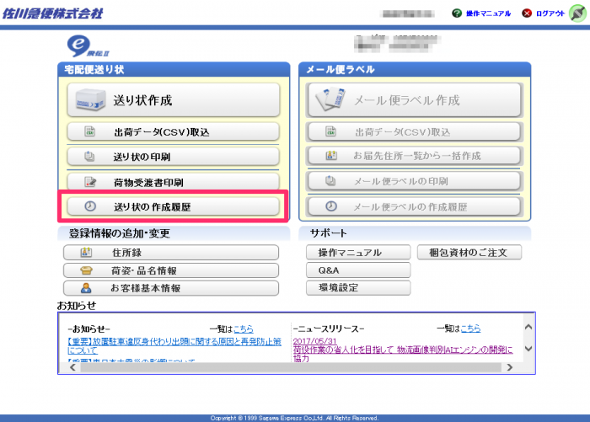Click the package box icon for 送り状作成
This screenshot has width=590, height=422.
tap(90, 99)
